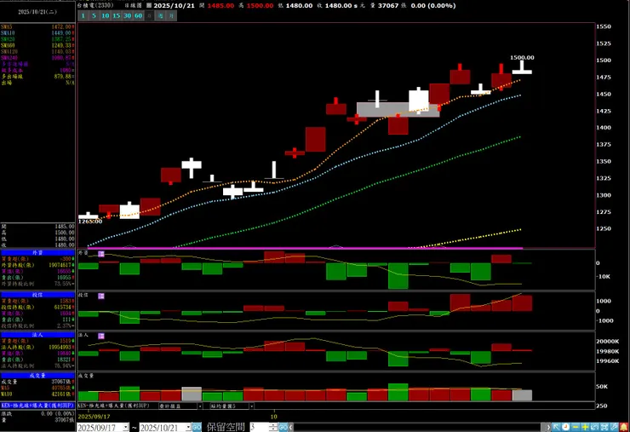Click the blue 外資 panel header
The height and width of the screenshot is (432, 630).
[37, 252]
